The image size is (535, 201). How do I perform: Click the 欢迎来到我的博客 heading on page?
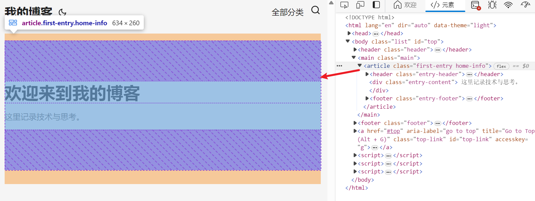72,93
